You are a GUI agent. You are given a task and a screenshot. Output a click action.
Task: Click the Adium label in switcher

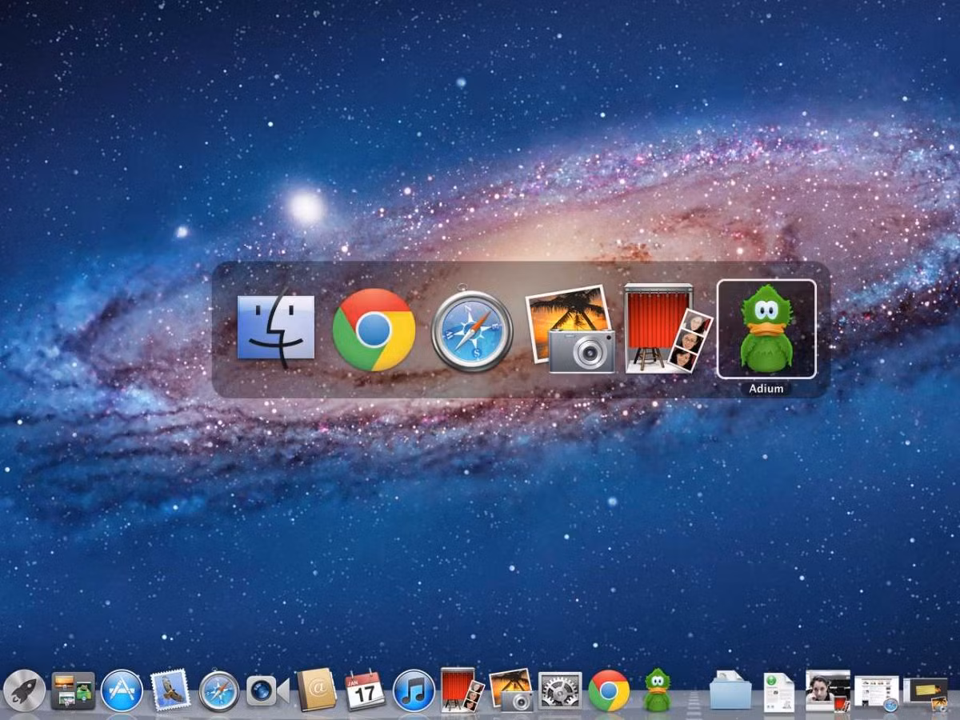pyautogui.click(x=766, y=389)
